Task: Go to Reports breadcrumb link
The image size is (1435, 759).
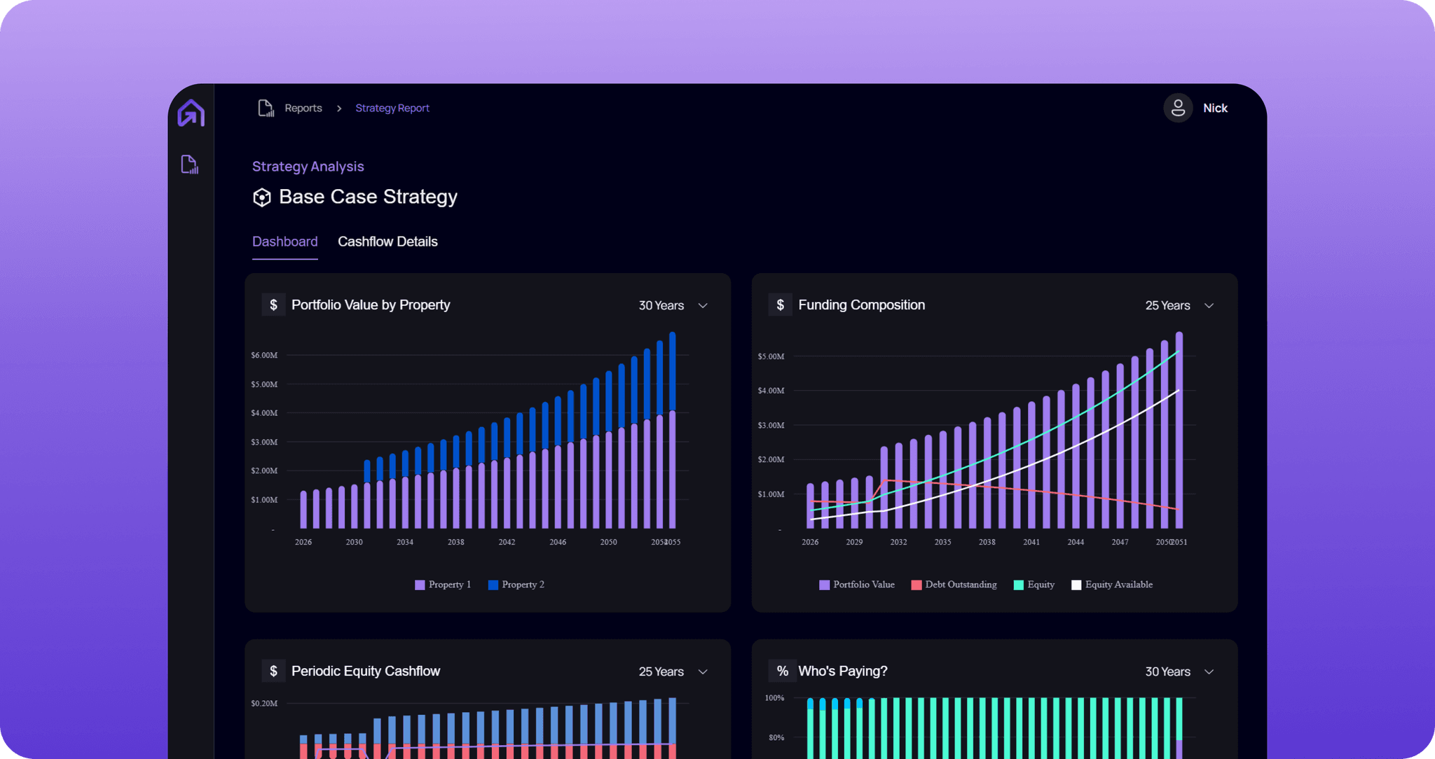Action: pos(303,108)
